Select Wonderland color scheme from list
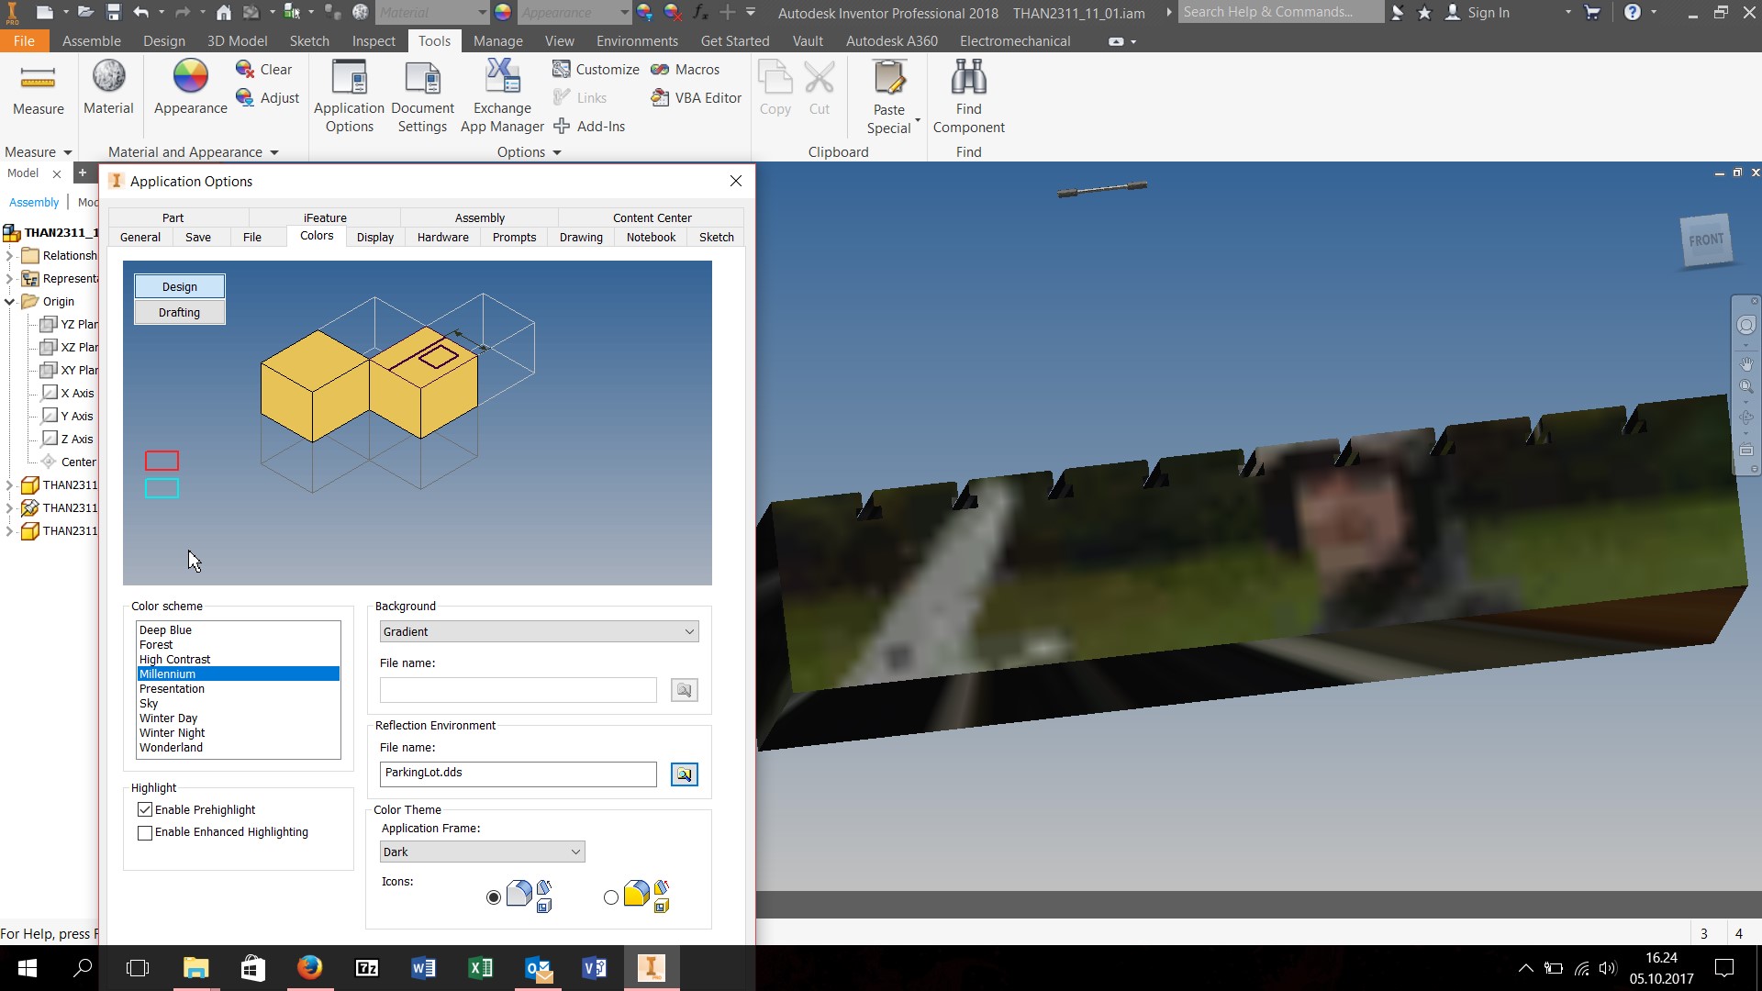The image size is (1762, 991). (x=171, y=747)
